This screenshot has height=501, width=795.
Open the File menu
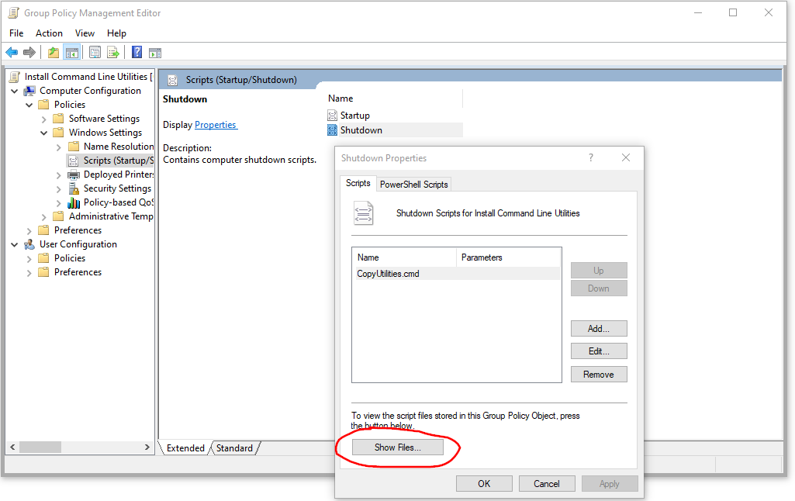[16, 33]
